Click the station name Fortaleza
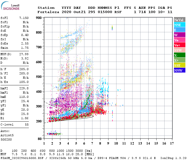The width and height of the screenshot is (187, 160). point(48,12)
